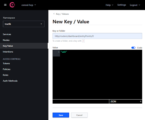Open Intentions in the sidebar
Screen dimensions: 145x120
click(8, 52)
